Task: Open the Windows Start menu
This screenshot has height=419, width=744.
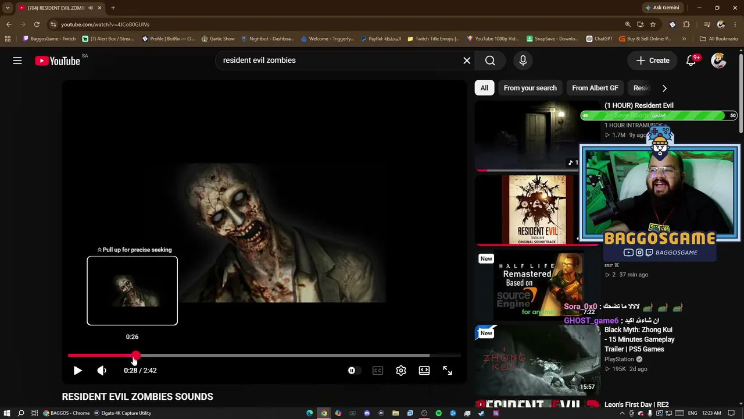Action: tap(6, 413)
